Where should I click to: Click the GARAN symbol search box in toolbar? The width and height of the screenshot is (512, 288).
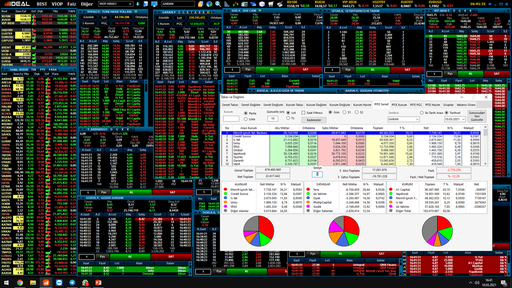click(x=178, y=4)
